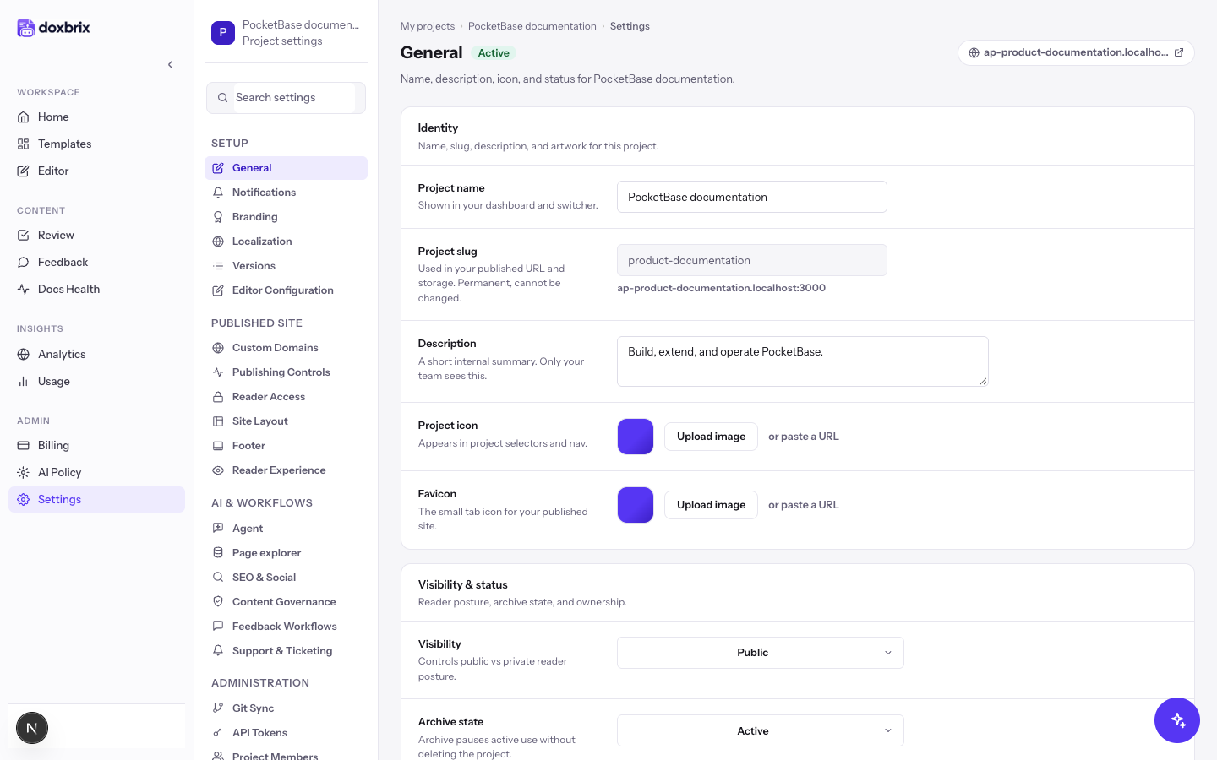
Task: Click the Usage bar chart icon
Action: click(x=24, y=381)
